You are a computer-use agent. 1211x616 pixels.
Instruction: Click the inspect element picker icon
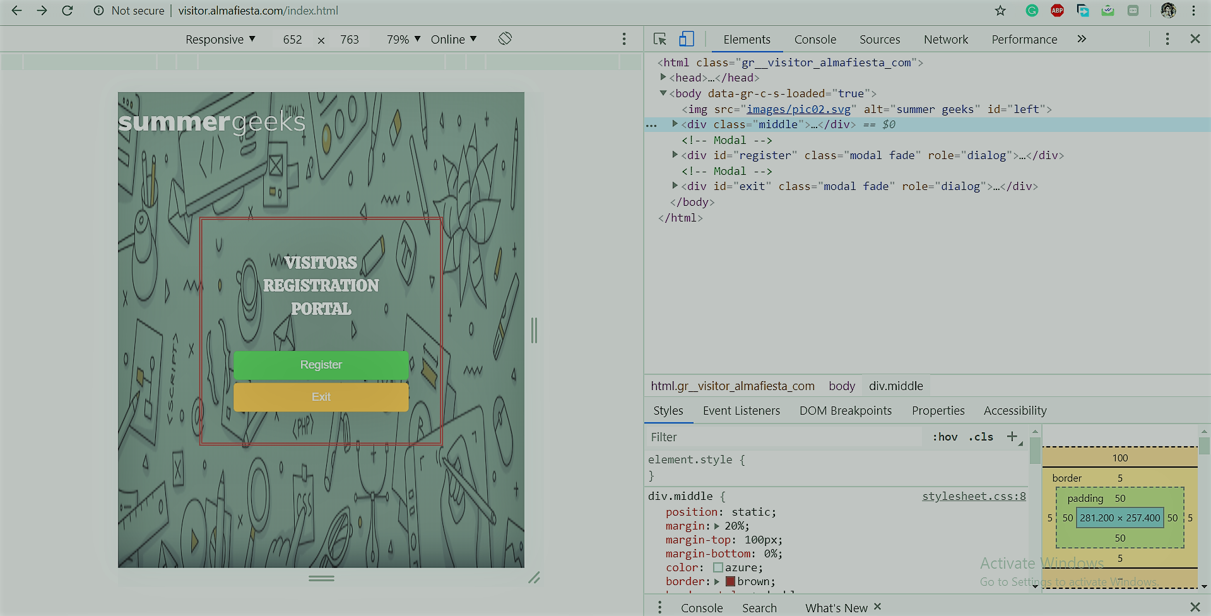[x=660, y=39]
